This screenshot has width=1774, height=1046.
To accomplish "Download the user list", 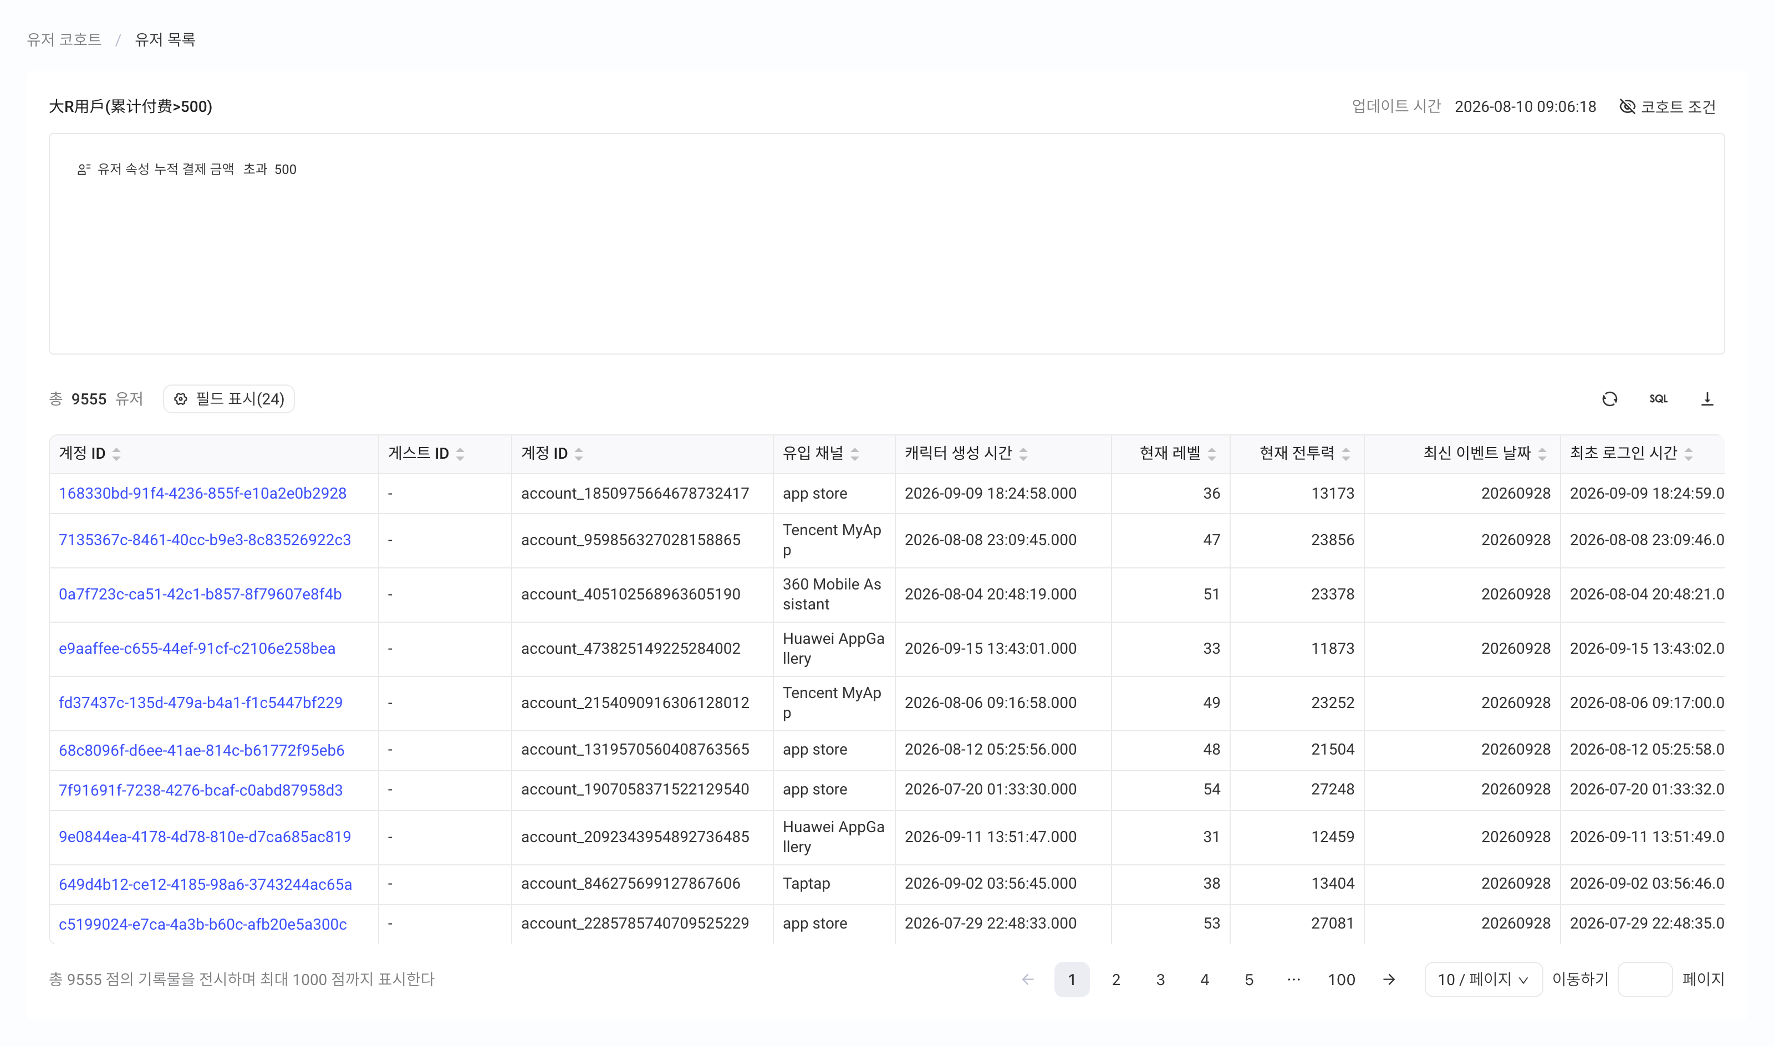I will click(x=1706, y=399).
